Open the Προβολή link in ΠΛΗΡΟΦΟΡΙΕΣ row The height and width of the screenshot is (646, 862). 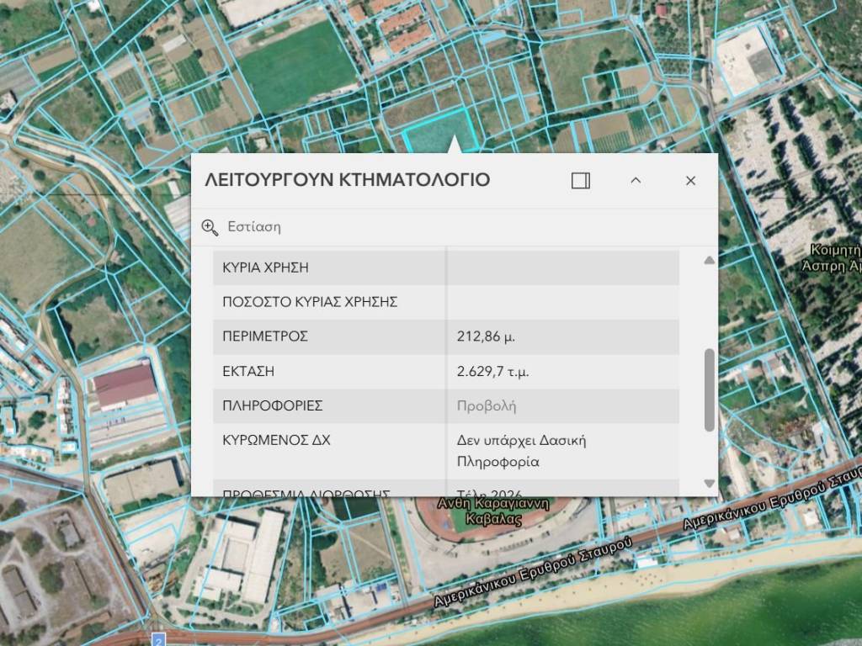pyautogui.click(x=486, y=405)
